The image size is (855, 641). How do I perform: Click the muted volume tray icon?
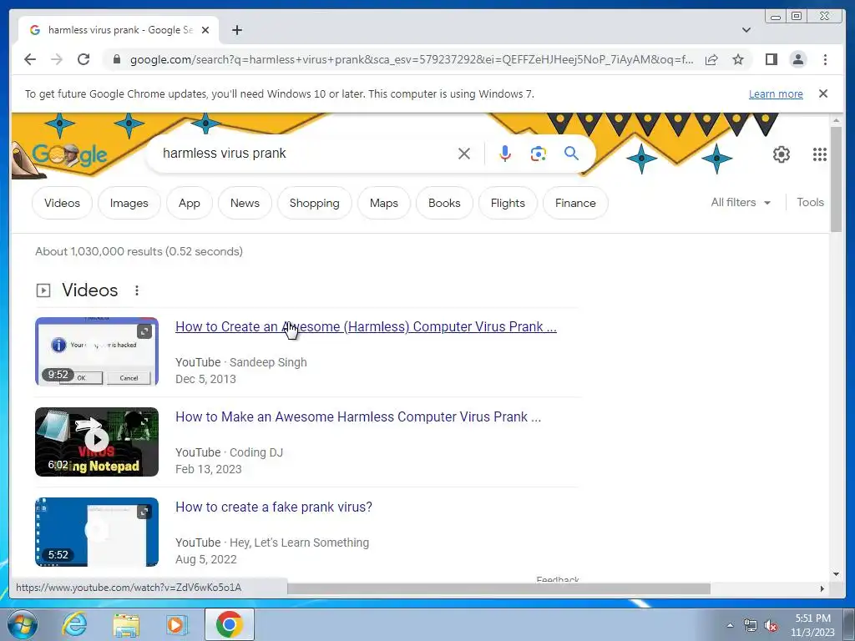(771, 626)
